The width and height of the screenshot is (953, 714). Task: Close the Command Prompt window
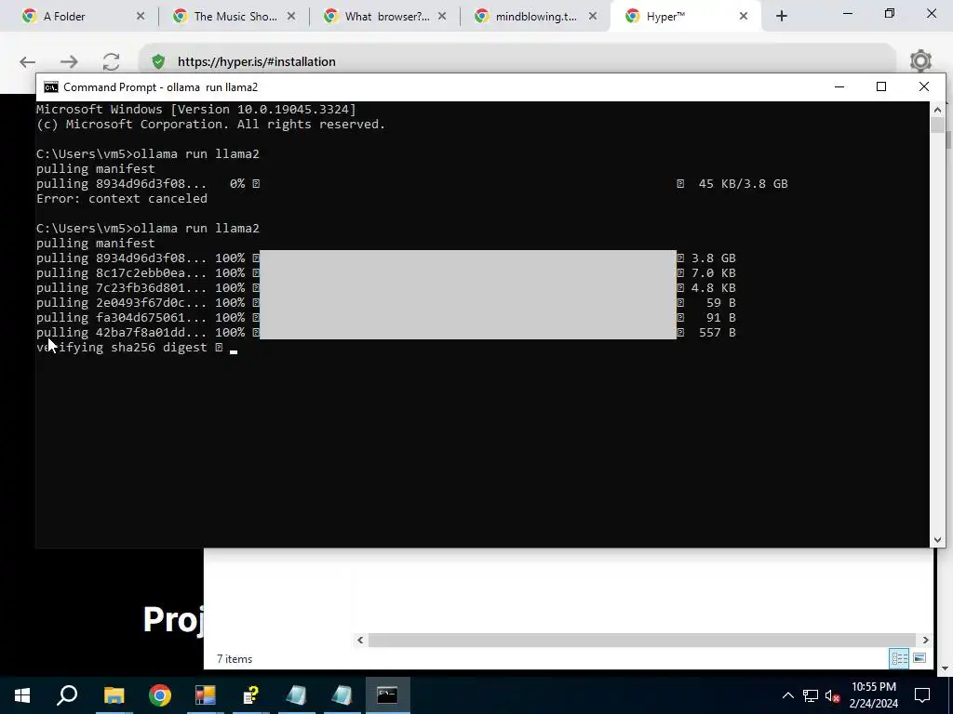[x=924, y=87]
